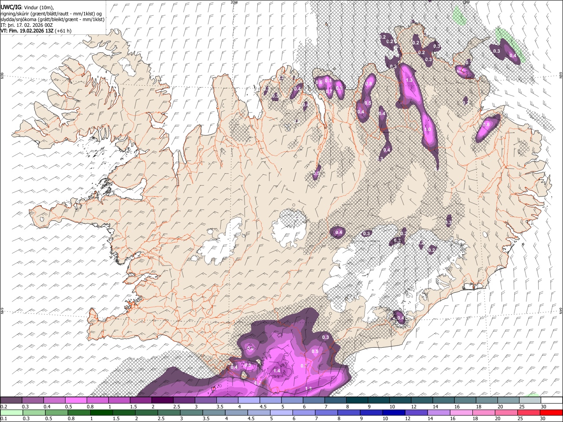Pick the bright red rain swatch above 30

(x=550, y=412)
